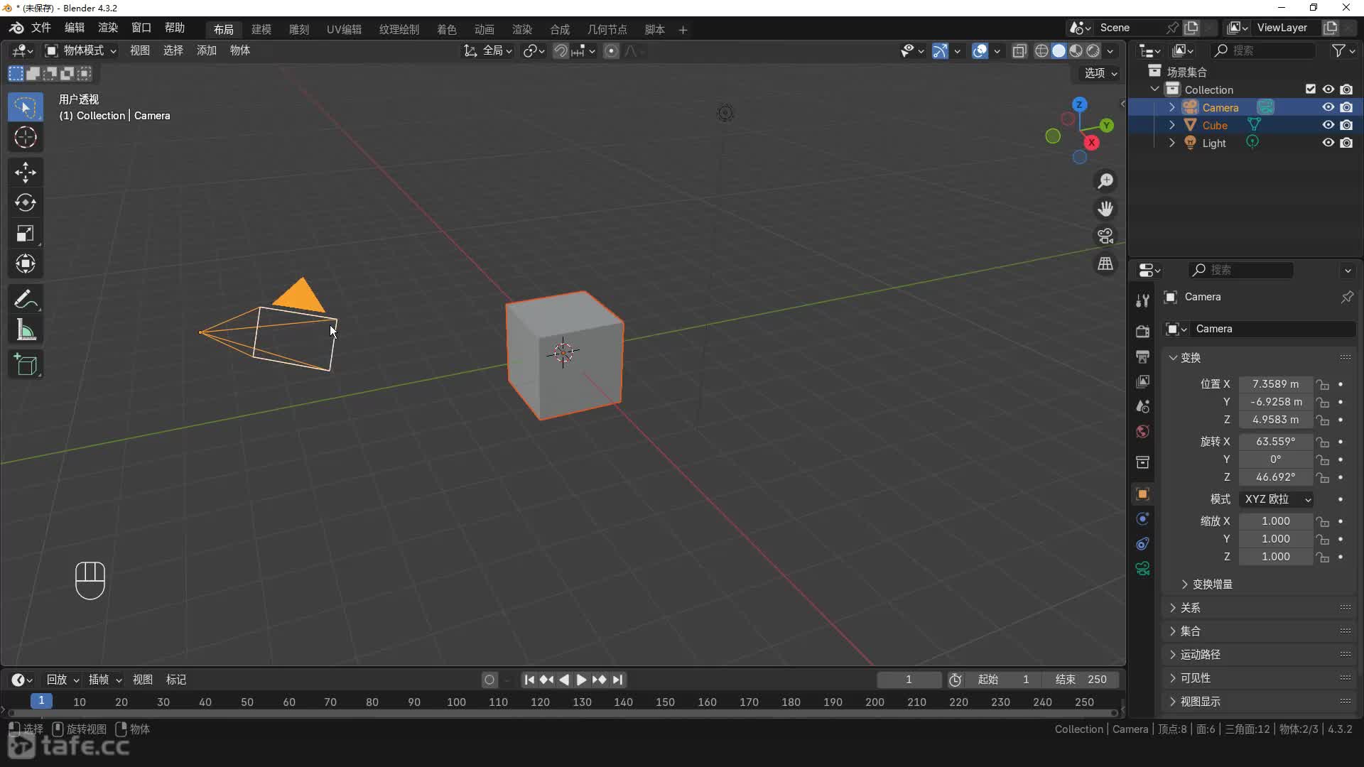Expand the Cube item in outliner
This screenshot has height=767, width=1364.
click(x=1172, y=125)
